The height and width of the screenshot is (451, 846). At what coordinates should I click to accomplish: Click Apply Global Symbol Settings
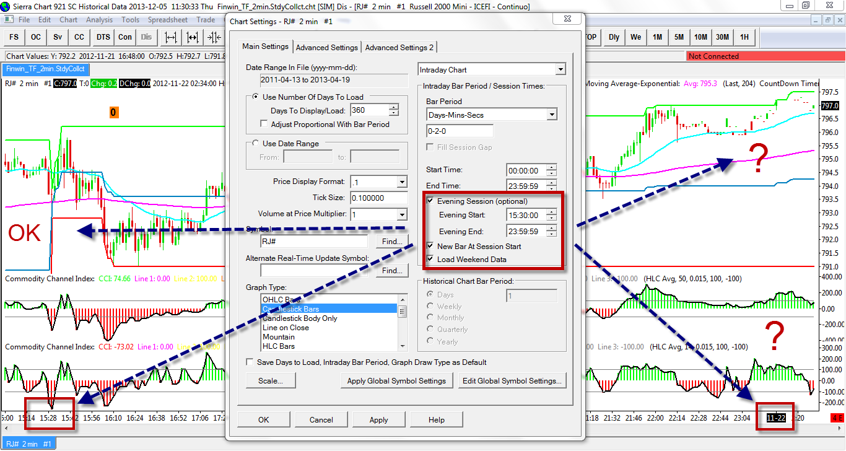click(396, 380)
